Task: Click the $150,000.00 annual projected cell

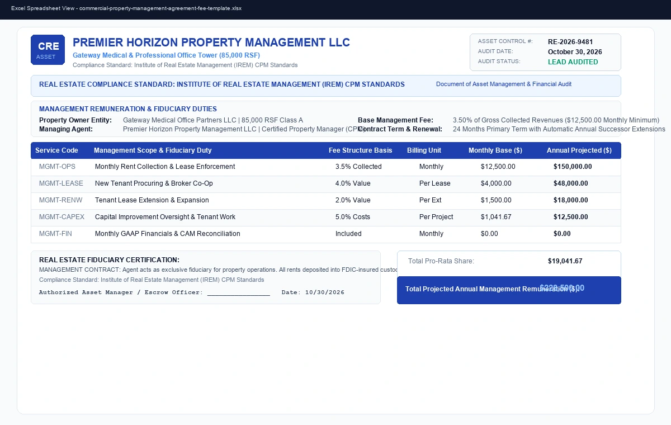Action: [573, 167]
